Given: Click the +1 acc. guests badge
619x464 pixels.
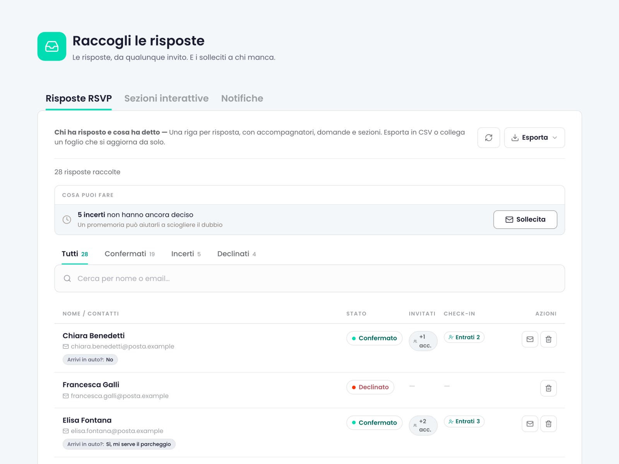Looking at the screenshot, I should pos(423,341).
